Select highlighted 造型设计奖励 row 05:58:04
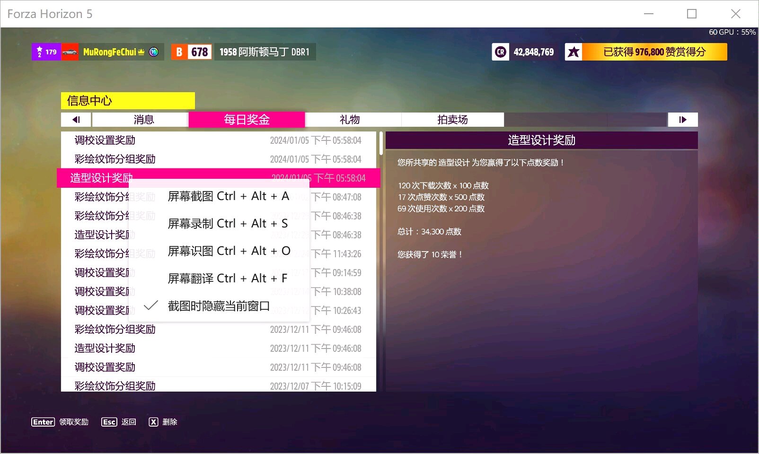This screenshot has height=454, width=759. click(x=219, y=178)
